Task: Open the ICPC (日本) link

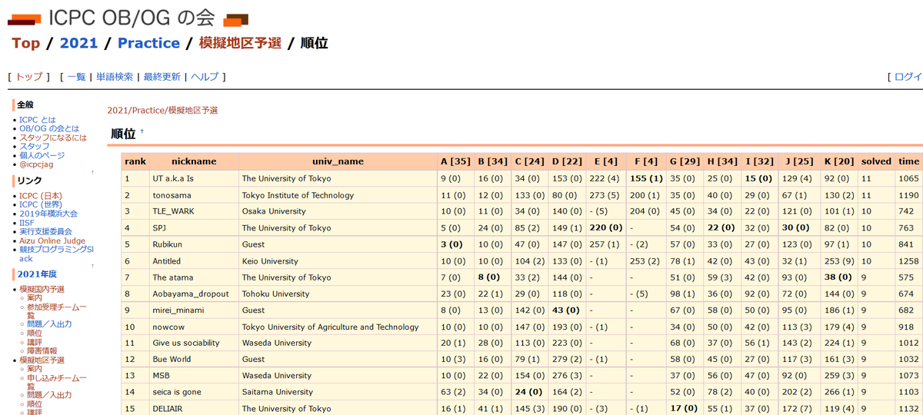Action: coord(41,196)
